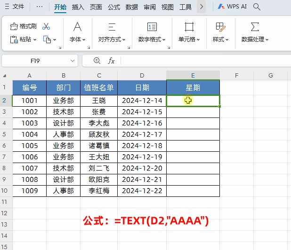Screen dimensions: 291x250
Task: Expand the Name Box dropdown arrow
Action: point(73,61)
